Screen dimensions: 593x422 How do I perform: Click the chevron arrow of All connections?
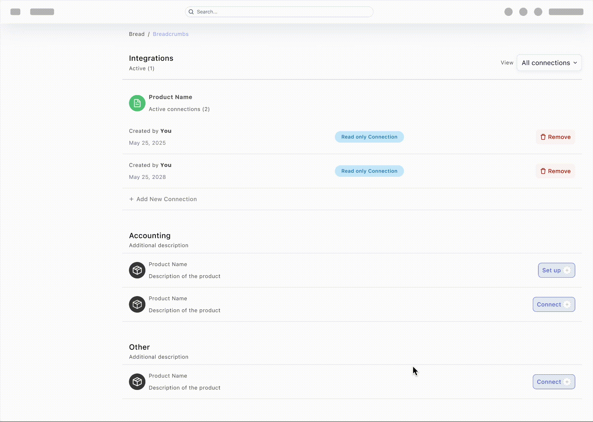click(575, 63)
